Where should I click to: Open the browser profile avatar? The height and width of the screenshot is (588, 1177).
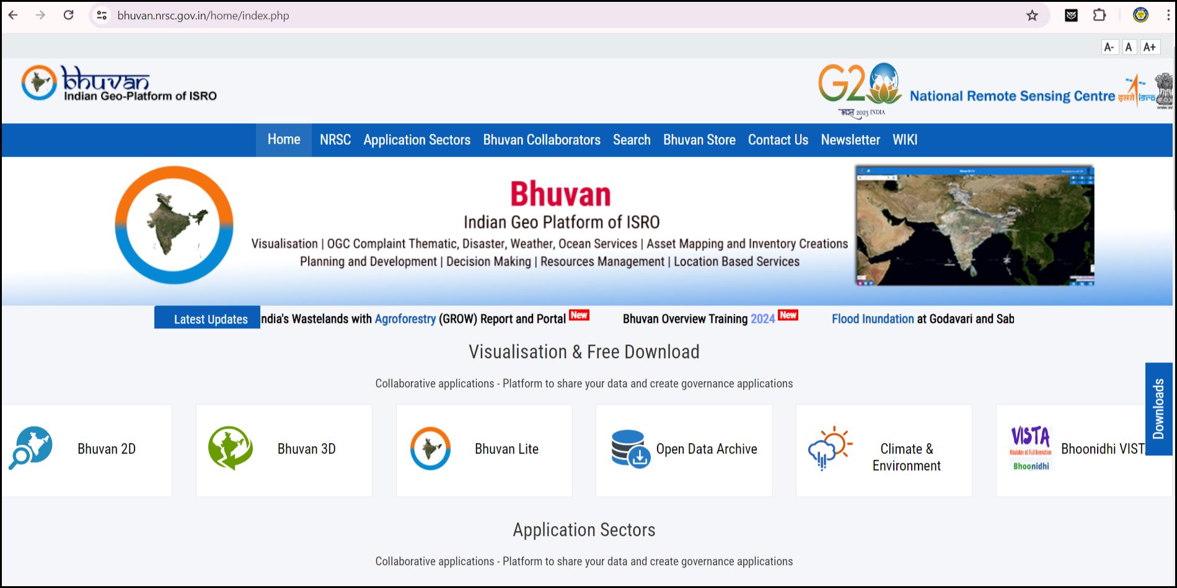click(1140, 15)
